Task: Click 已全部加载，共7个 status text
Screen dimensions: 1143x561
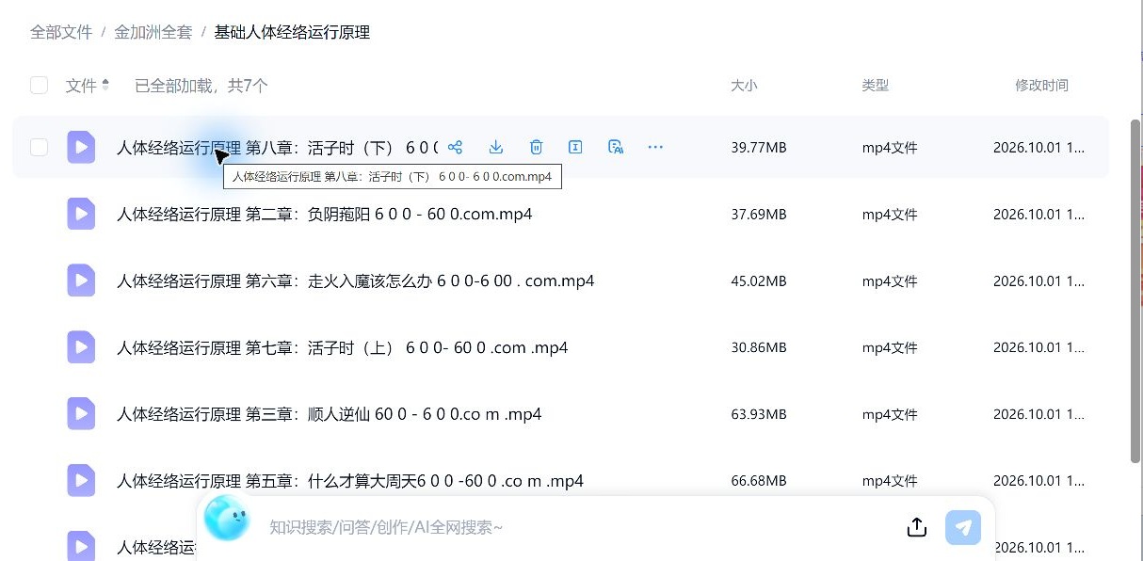Action: tap(201, 86)
